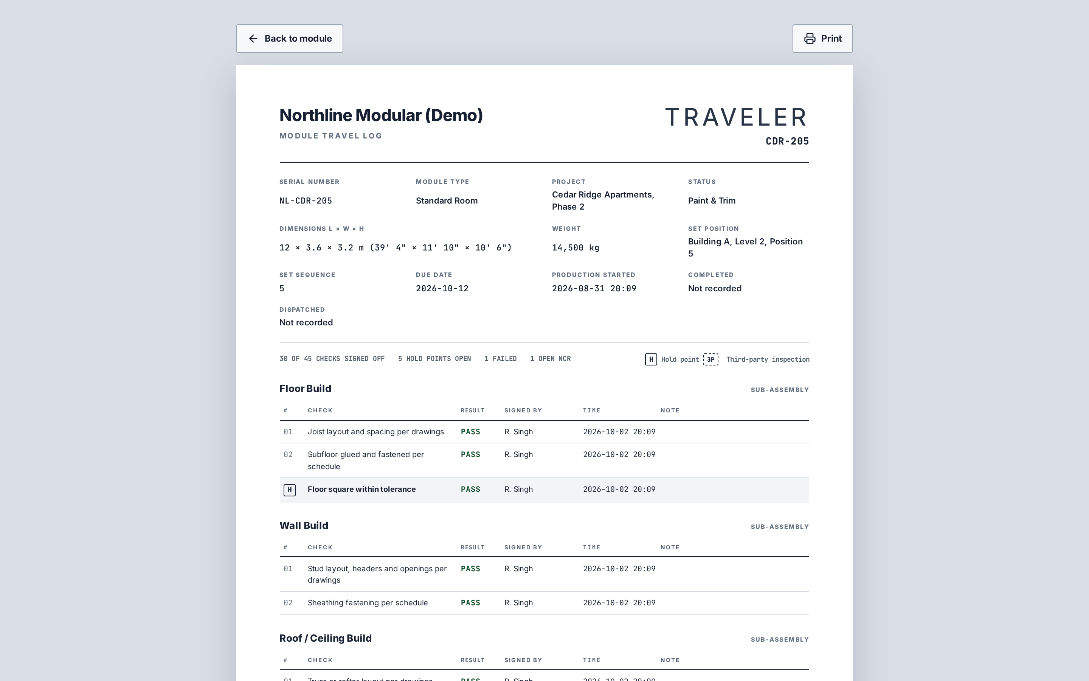Select the serial number NL-CDR-205
The width and height of the screenshot is (1089, 681).
coord(306,201)
